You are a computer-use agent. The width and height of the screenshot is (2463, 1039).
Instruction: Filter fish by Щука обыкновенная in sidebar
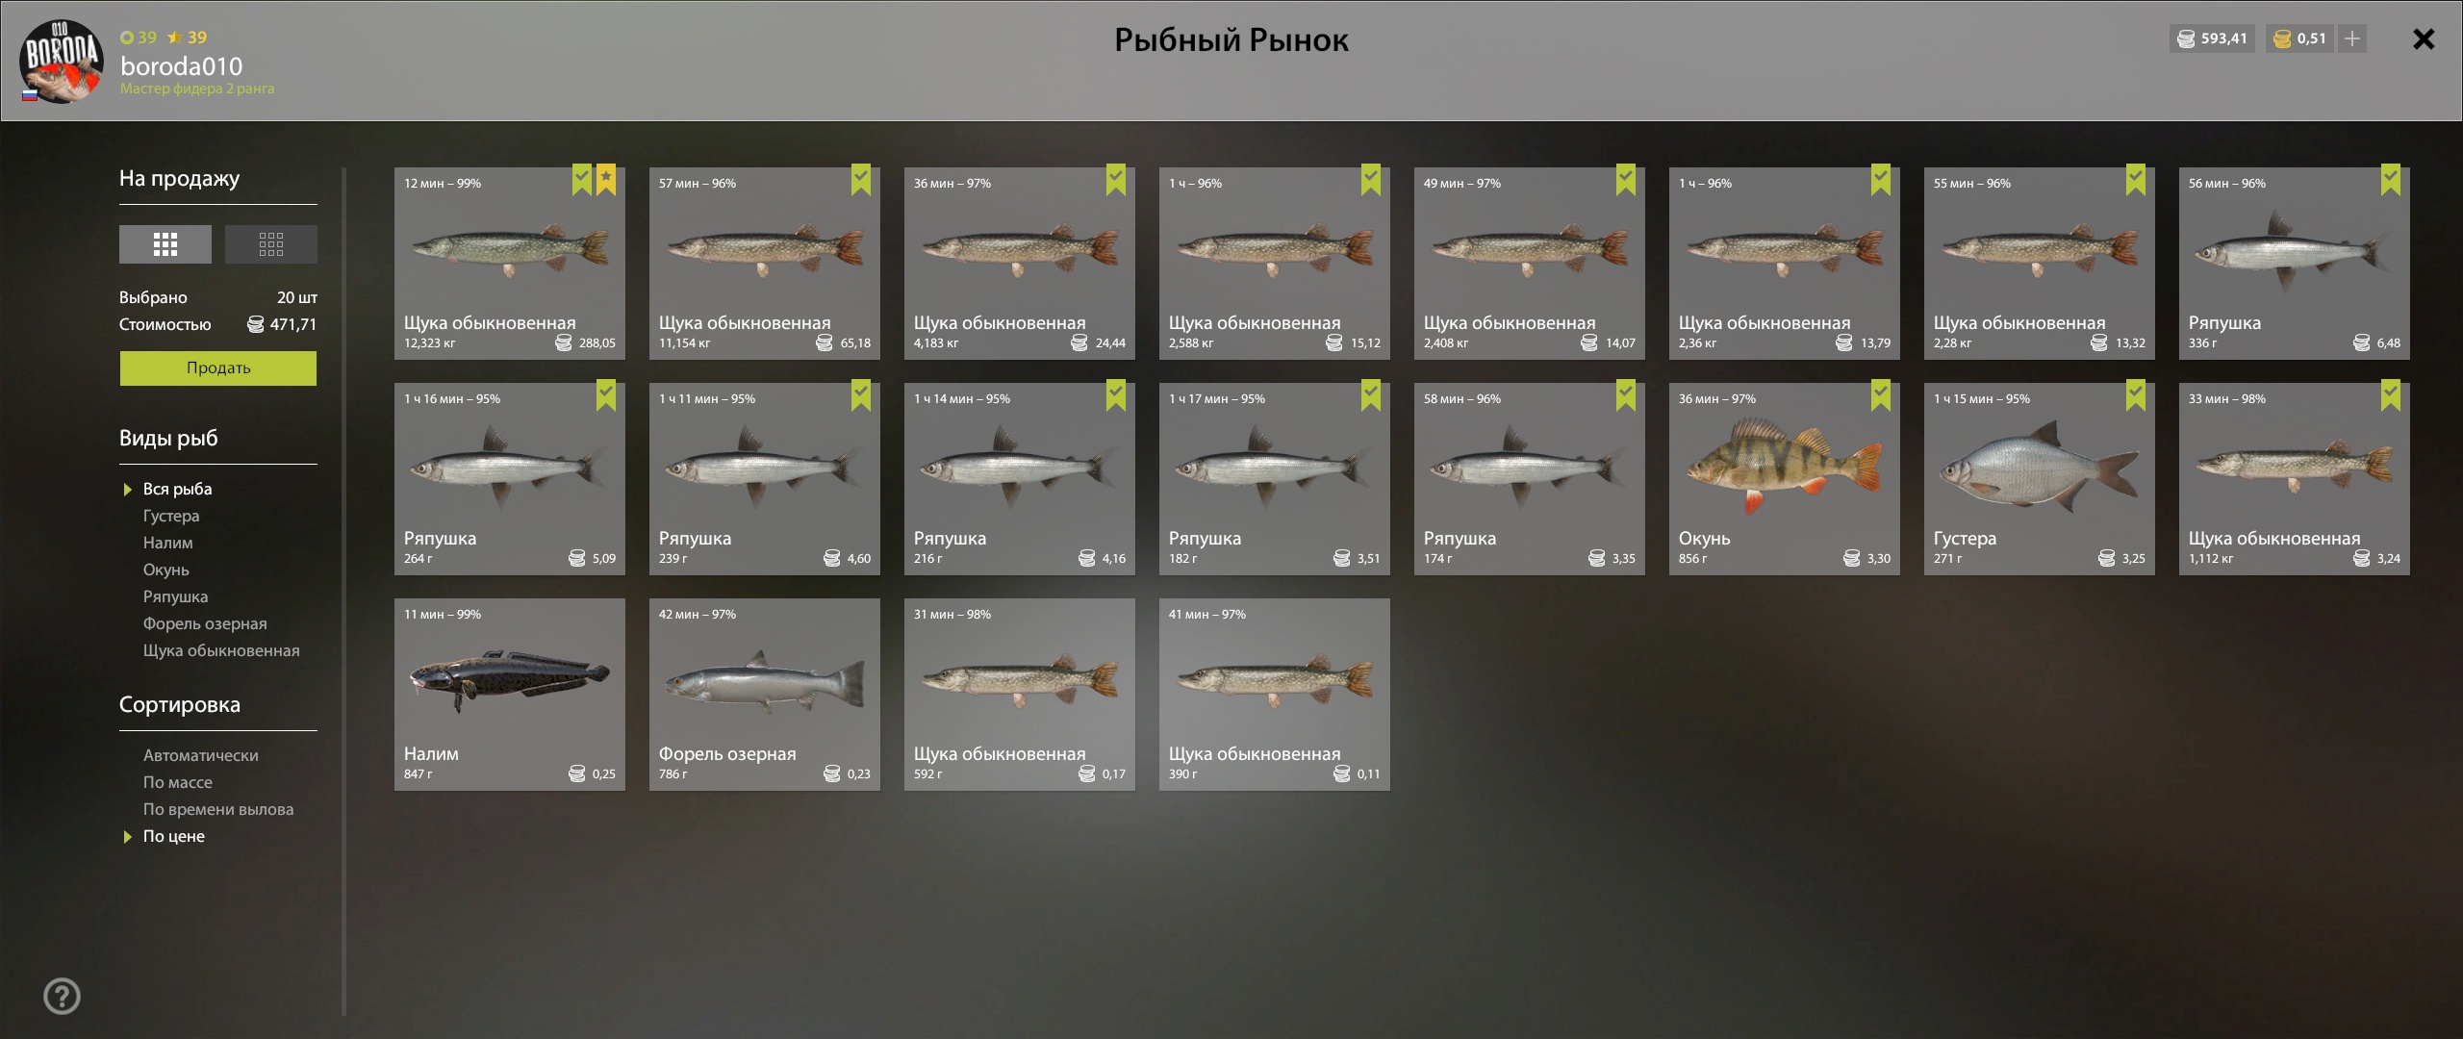pyautogui.click(x=221, y=650)
